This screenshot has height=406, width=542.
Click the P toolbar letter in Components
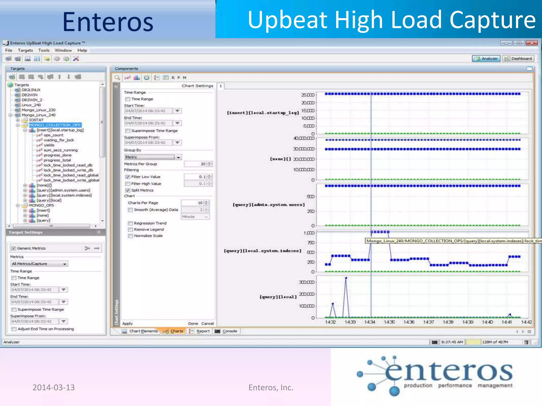[x=179, y=78]
